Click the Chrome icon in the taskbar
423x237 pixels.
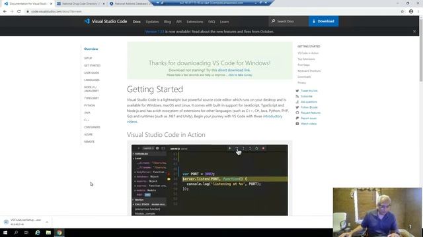59,232
